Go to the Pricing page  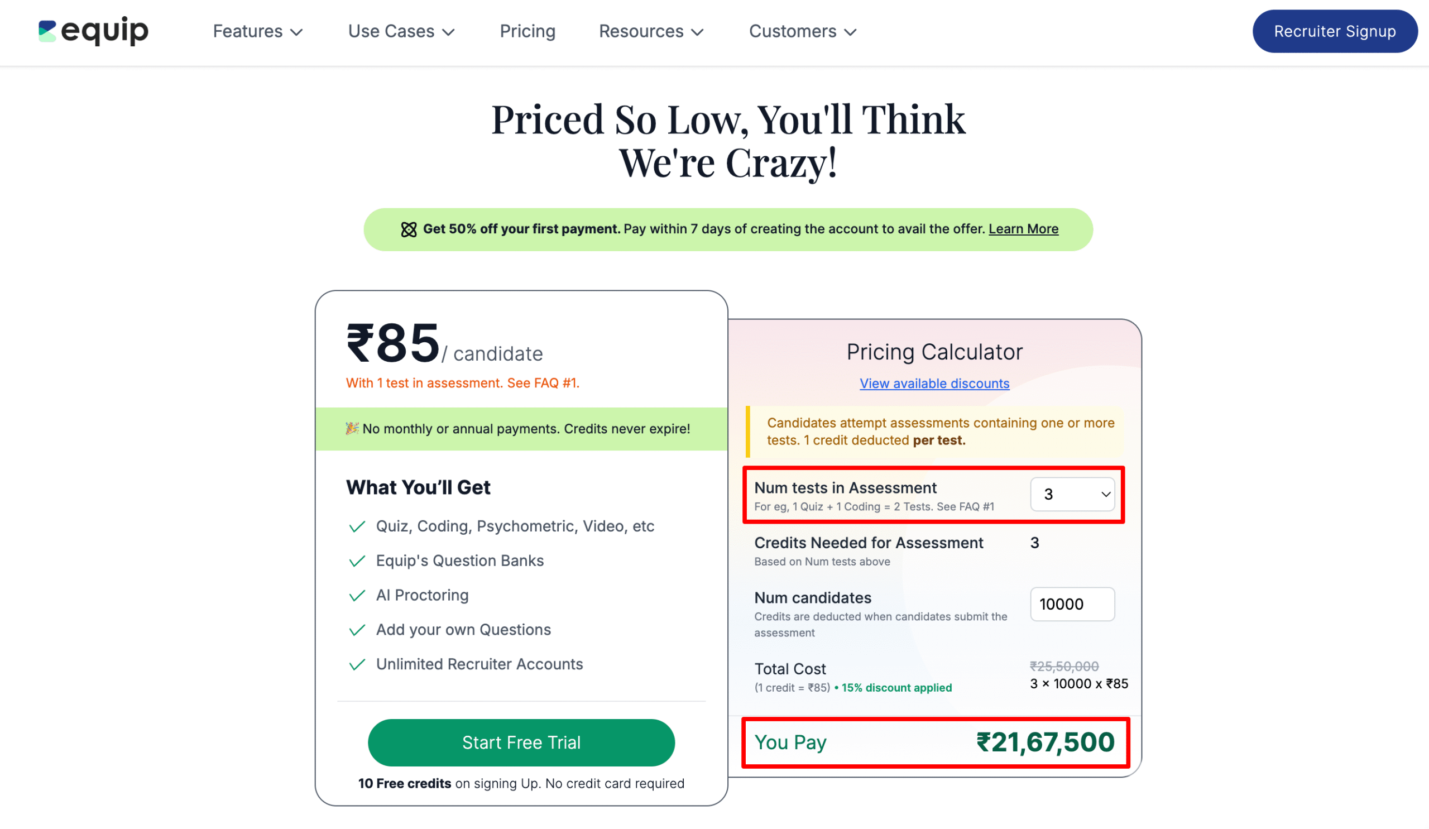528,31
